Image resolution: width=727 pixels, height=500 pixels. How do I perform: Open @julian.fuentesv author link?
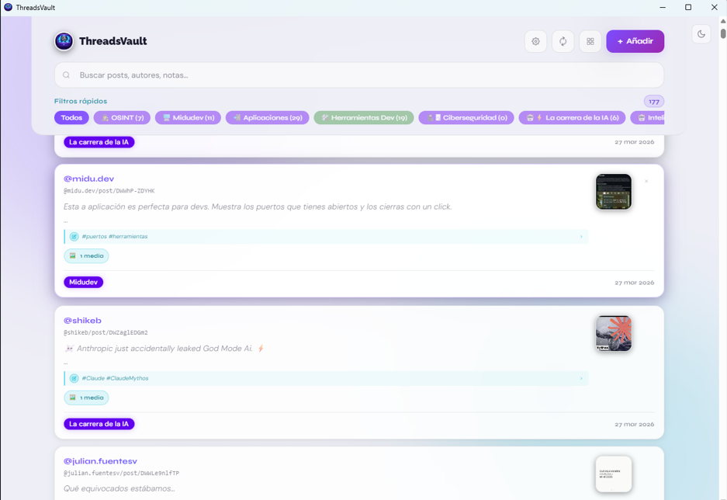(100, 461)
